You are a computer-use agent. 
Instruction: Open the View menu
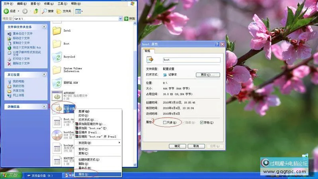[35, 4]
